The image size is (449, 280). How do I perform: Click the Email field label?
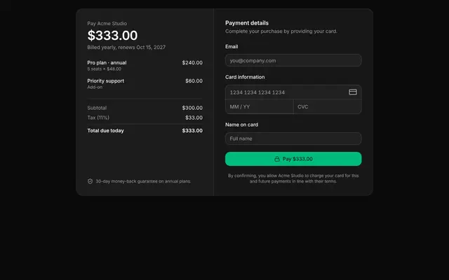pos(232,47)
